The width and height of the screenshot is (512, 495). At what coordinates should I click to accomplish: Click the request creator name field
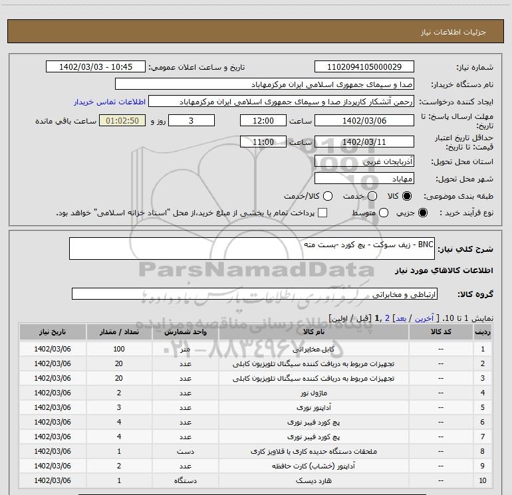pos(281,102)
